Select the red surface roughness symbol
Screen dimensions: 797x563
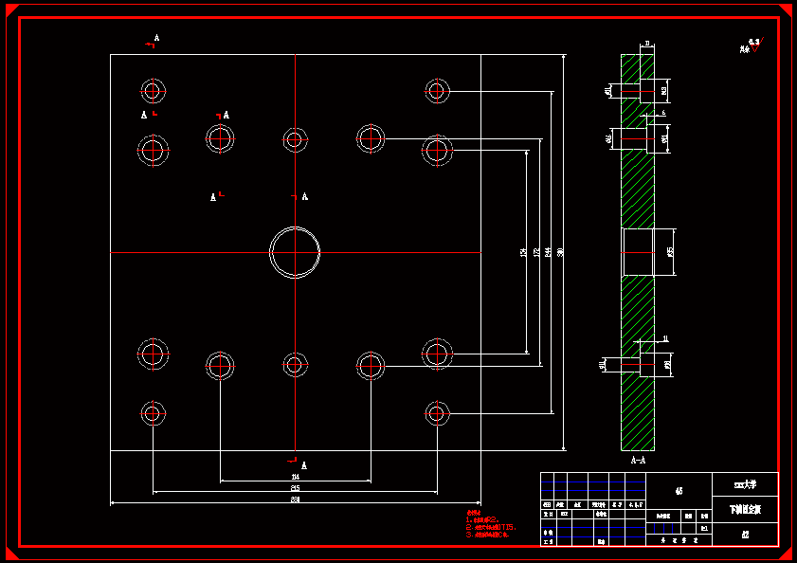(x=756, y=45)
